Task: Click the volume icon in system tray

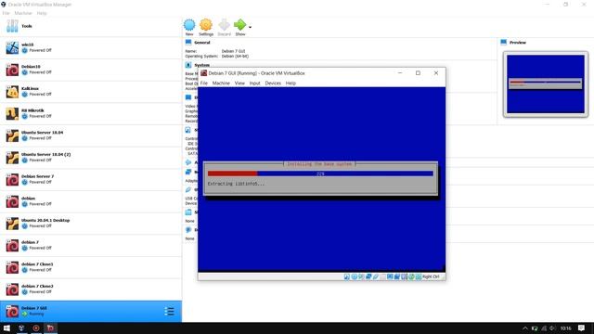Action: coord(553,328)
